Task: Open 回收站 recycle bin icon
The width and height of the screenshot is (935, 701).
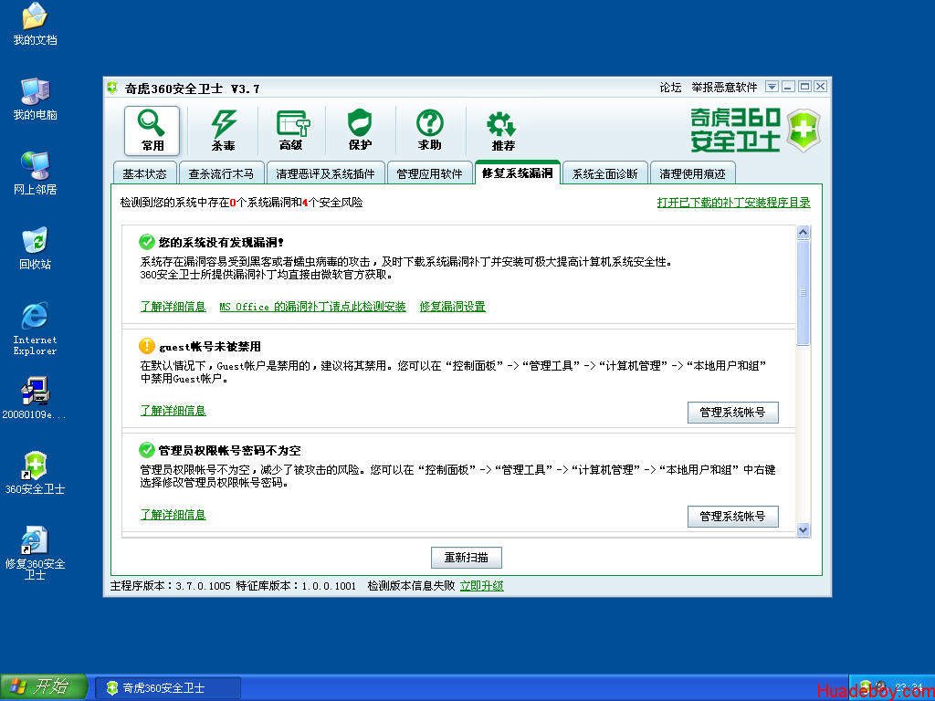Action: click(x=35, y=248)
